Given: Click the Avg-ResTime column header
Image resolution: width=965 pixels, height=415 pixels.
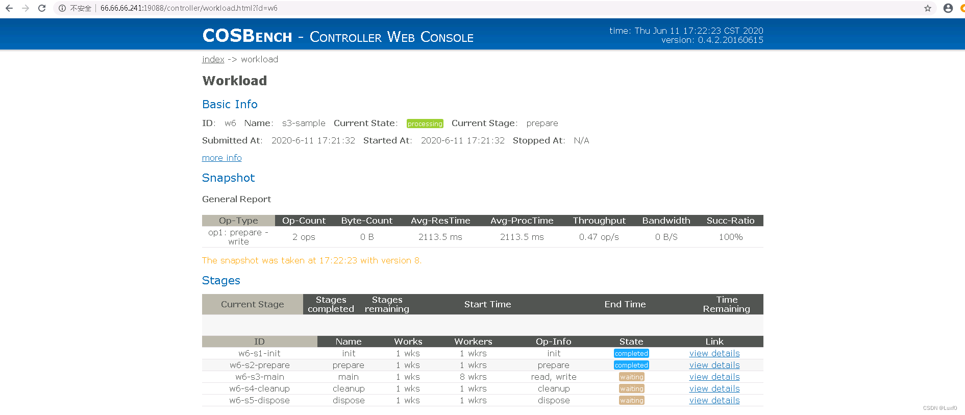Looking at the screenshot, I should click(x=440, y=221).
